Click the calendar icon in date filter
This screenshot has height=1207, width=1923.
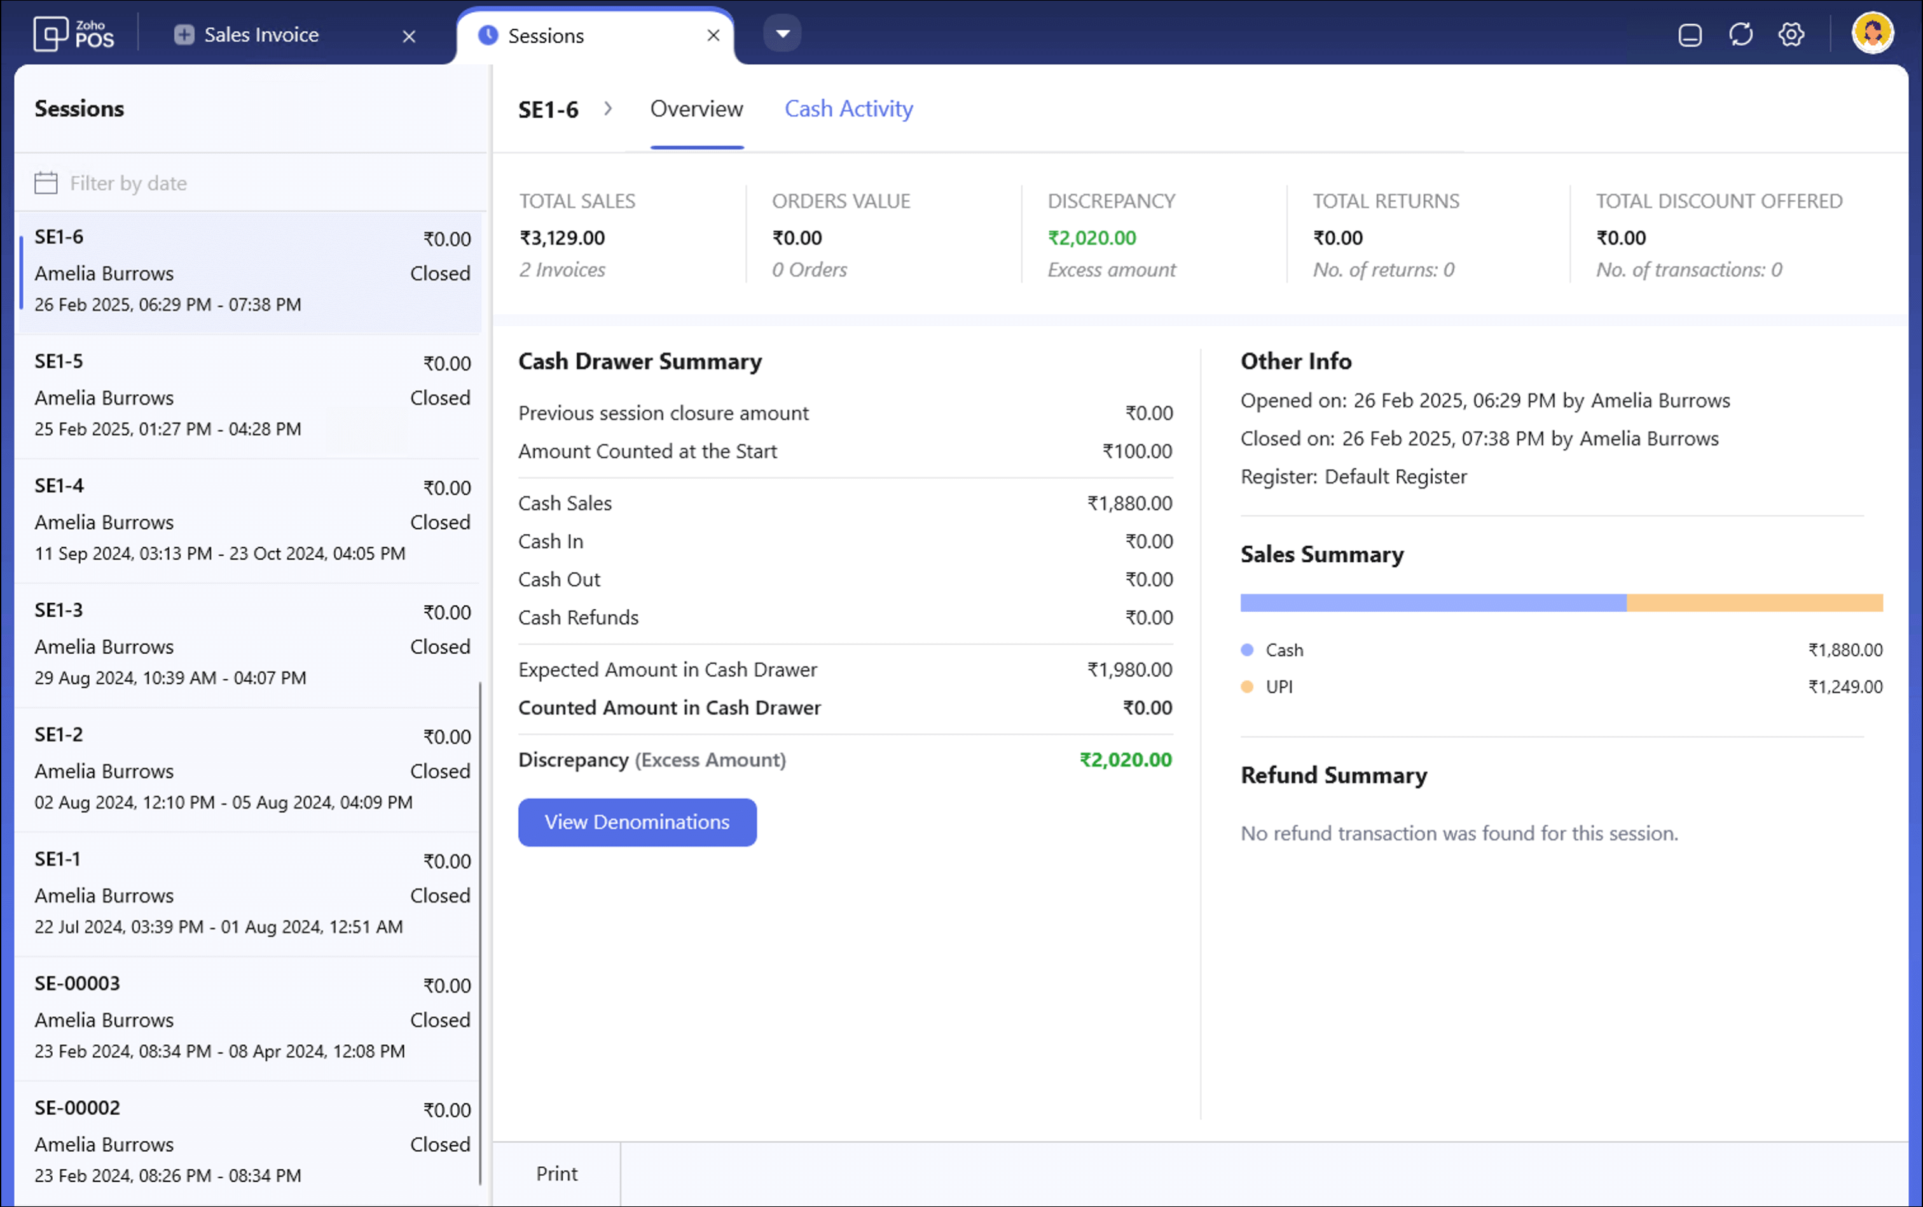46,183
